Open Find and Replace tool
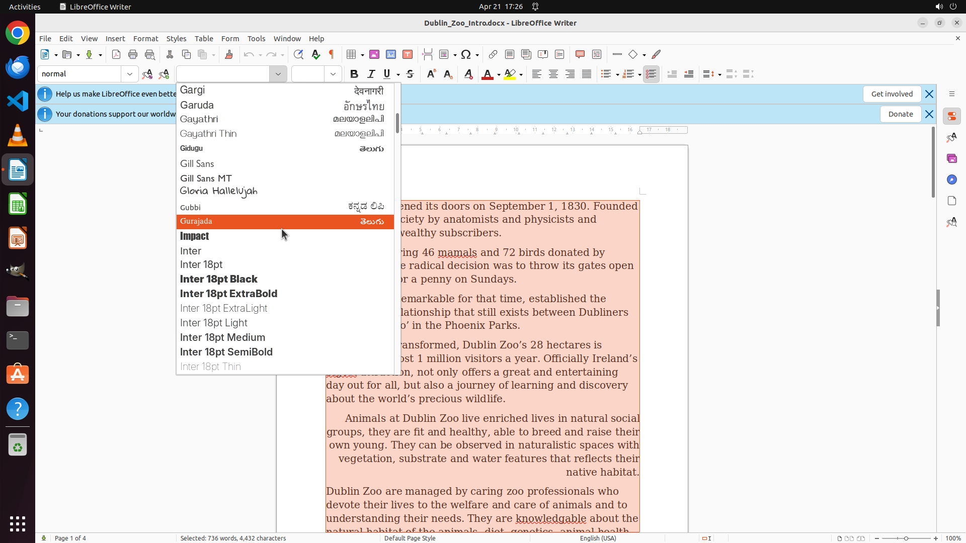This screenshot has height=543, width=966. coord(298,54)
